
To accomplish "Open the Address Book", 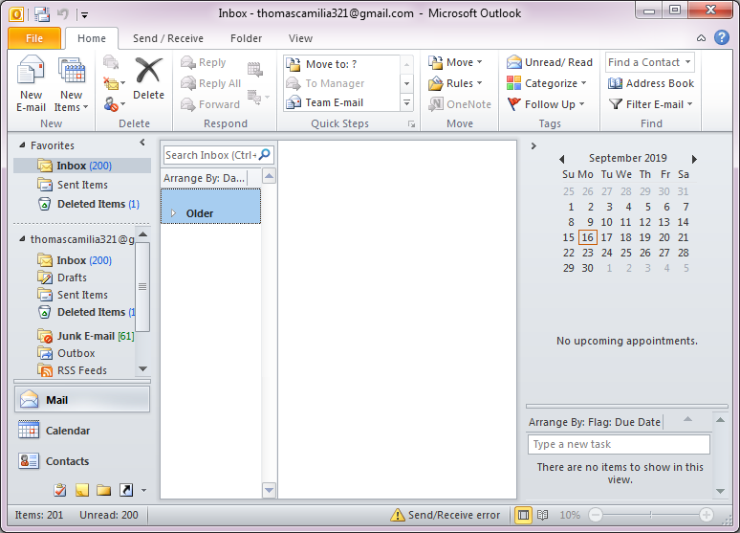I will click(x=651, y=83).
